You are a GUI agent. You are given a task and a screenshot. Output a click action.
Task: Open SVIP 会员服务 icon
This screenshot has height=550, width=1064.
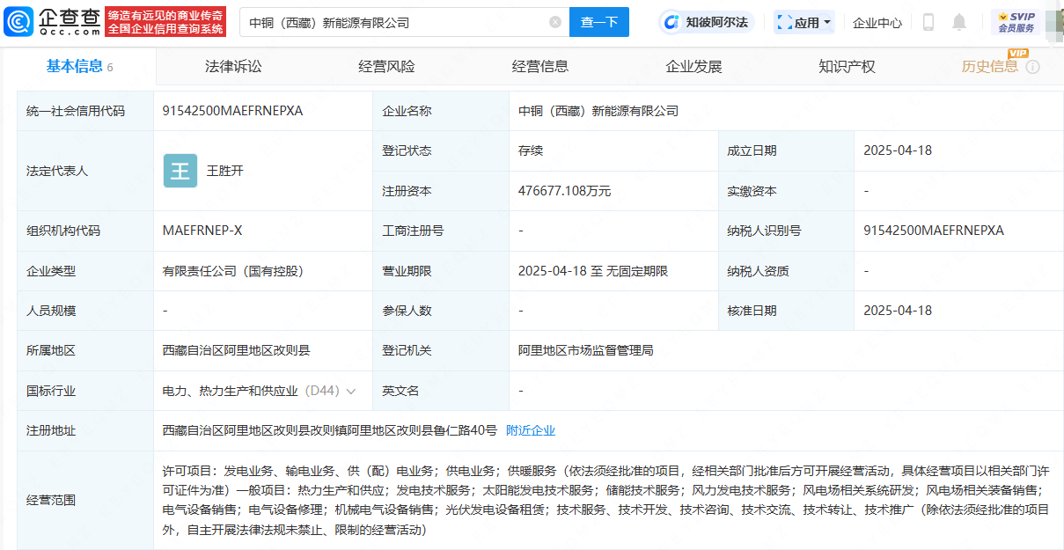[x=1016, y=22]
